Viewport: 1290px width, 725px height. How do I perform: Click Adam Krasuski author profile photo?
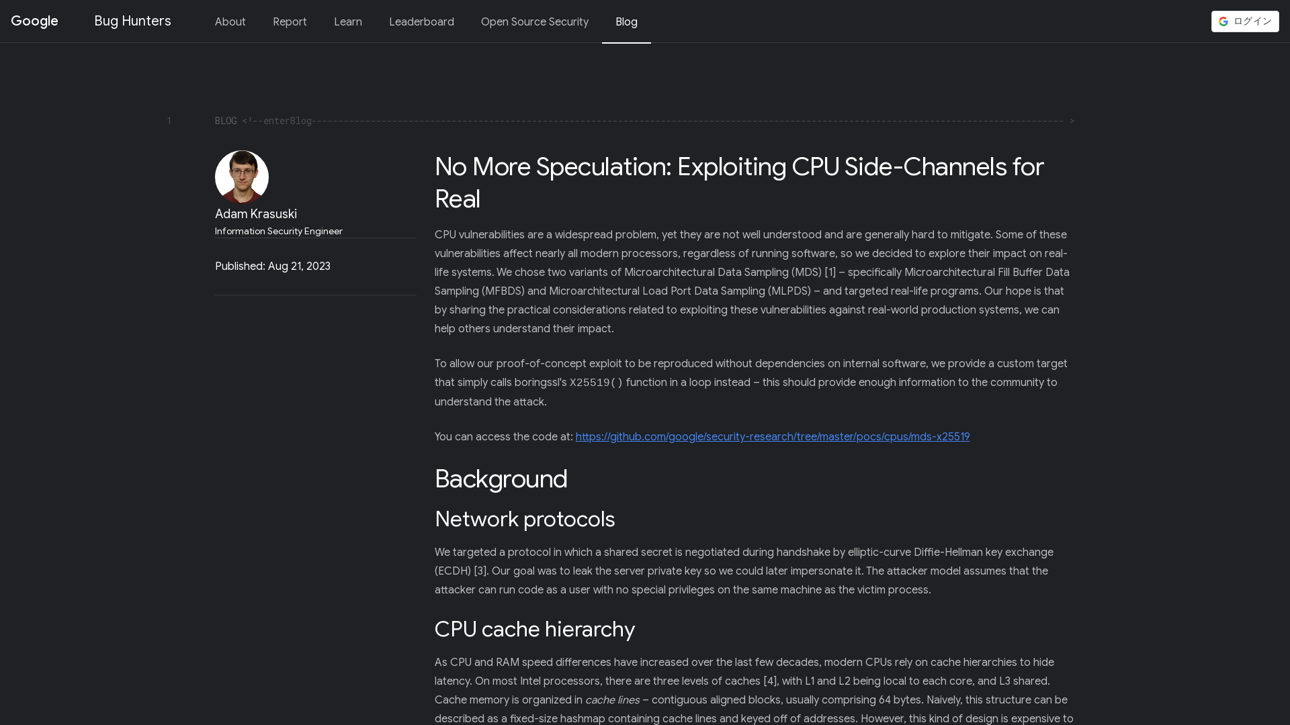coord(242,177)
